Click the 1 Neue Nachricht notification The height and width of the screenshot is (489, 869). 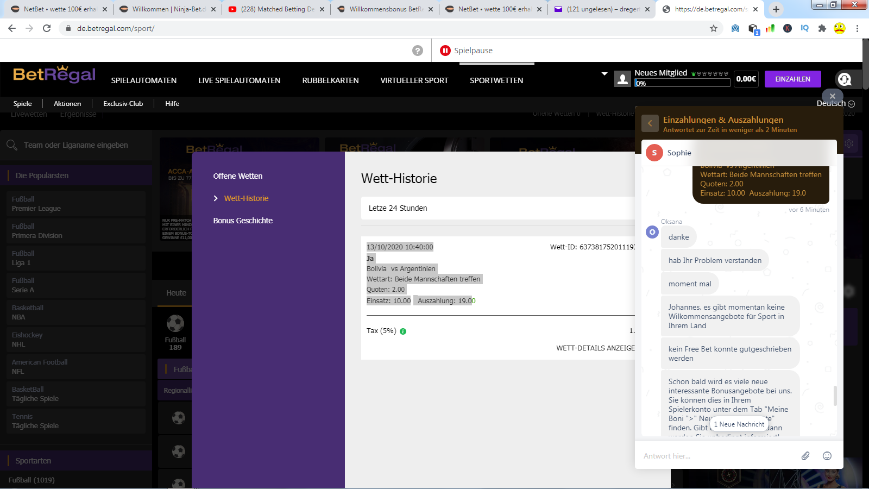(x=739, y=424)
